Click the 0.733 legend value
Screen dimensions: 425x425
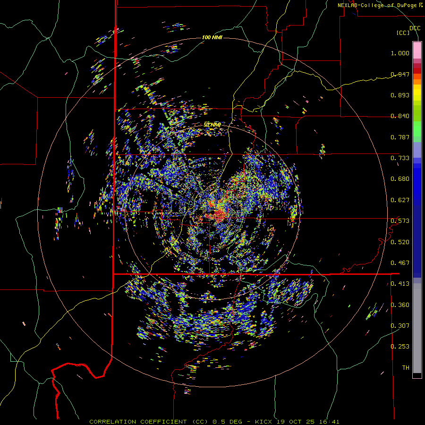coord(400,158)
